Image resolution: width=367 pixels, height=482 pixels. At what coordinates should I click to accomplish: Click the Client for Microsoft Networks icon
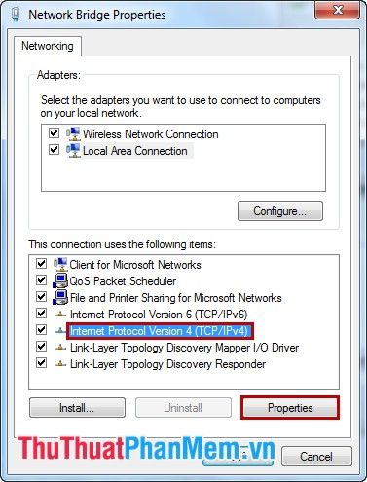coord(60,265)
